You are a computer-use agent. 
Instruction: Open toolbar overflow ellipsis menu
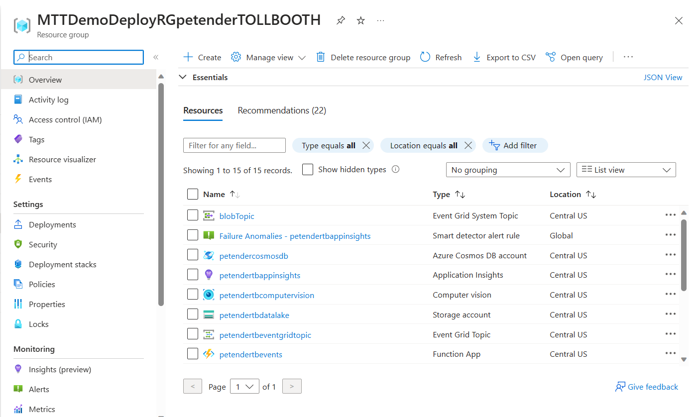pos(628,57)
